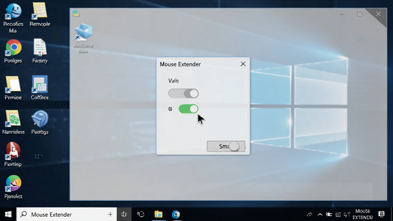Show hidden tray icons with the chevron
This screenshot has width=393, height=221.
point(320,214)
